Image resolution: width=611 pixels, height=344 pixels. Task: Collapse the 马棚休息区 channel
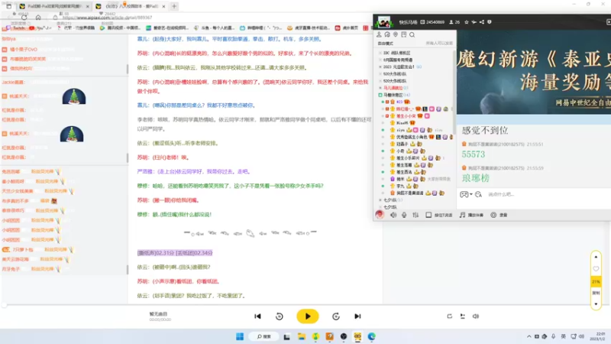coord(380,95)
